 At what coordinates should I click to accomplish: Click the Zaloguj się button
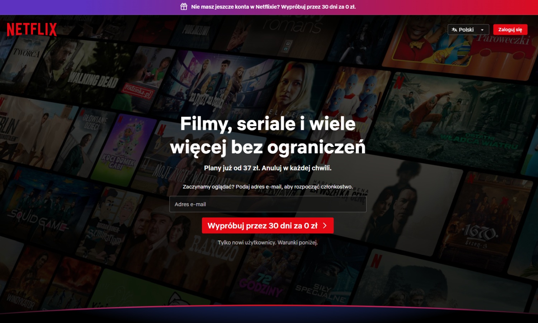(x=510, y=29)
